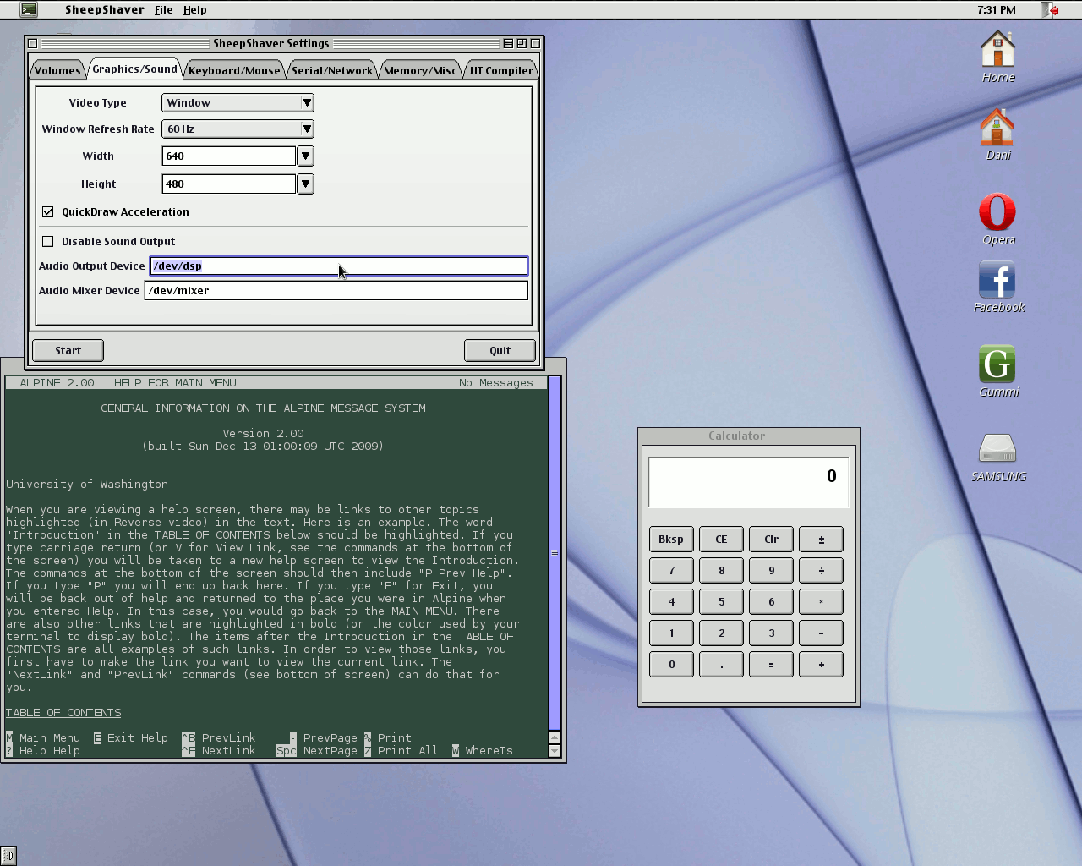
Task: Click the scroll-down arrow in Alpine window
Action: 555,751
